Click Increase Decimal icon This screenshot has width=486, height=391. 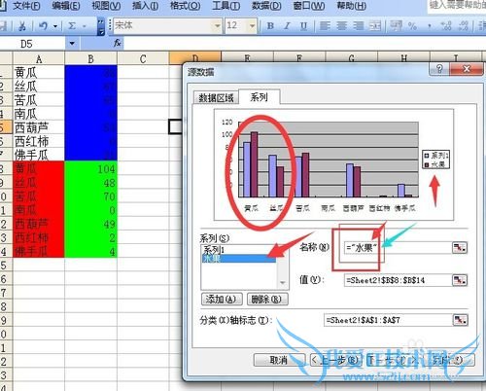click(446, 25)
